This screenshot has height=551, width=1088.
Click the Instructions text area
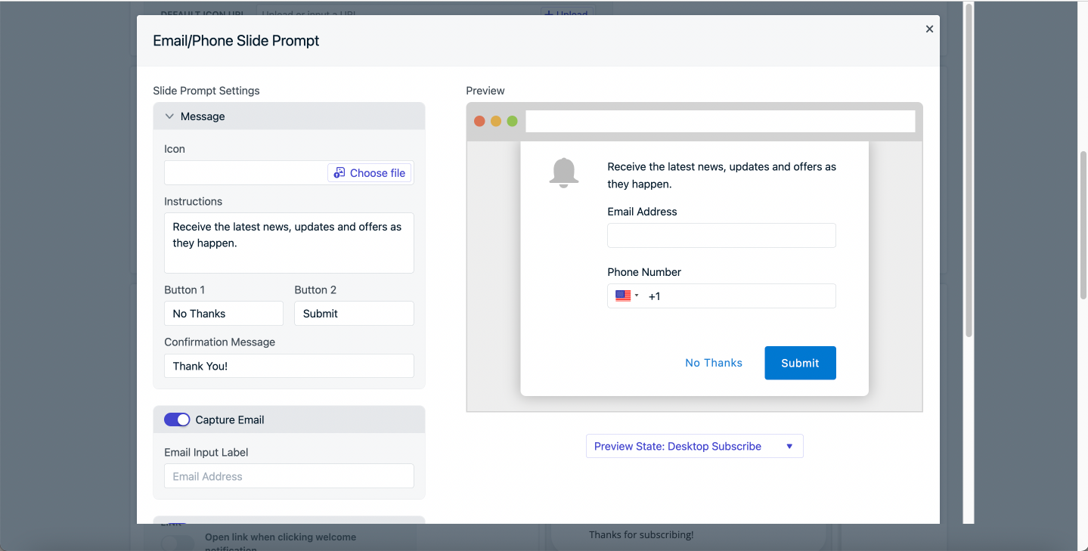point(289,243)
